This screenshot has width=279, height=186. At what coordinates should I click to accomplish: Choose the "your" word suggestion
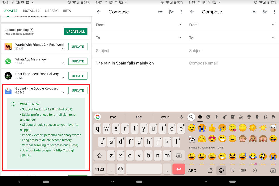(165, 117)
